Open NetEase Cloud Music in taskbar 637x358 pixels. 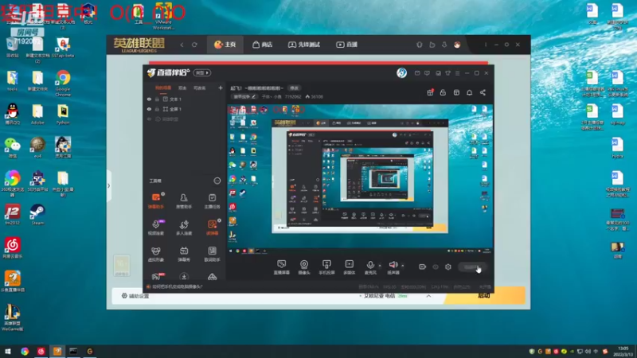tap(41, 351)
